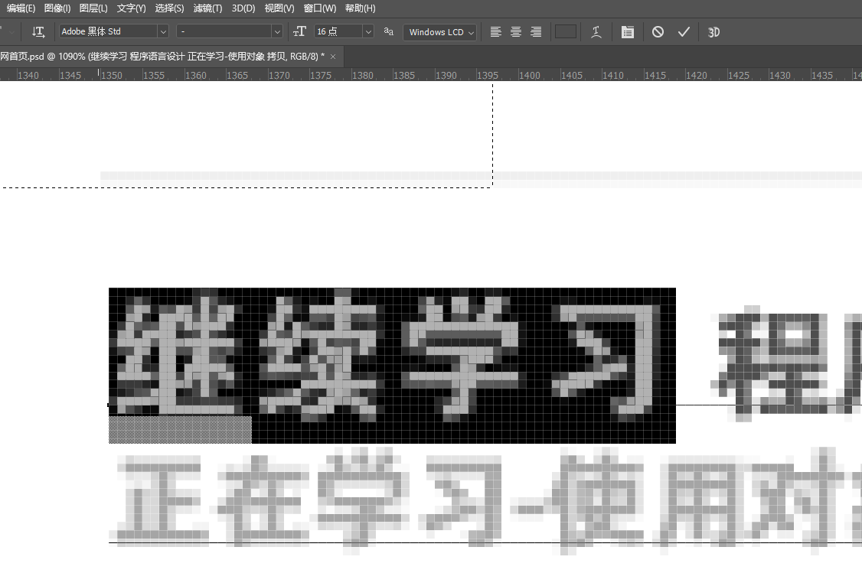This screenshot has width=862, height=573.
Task: Click the anti-aliasing aa icon
Action: click(389, 31)
